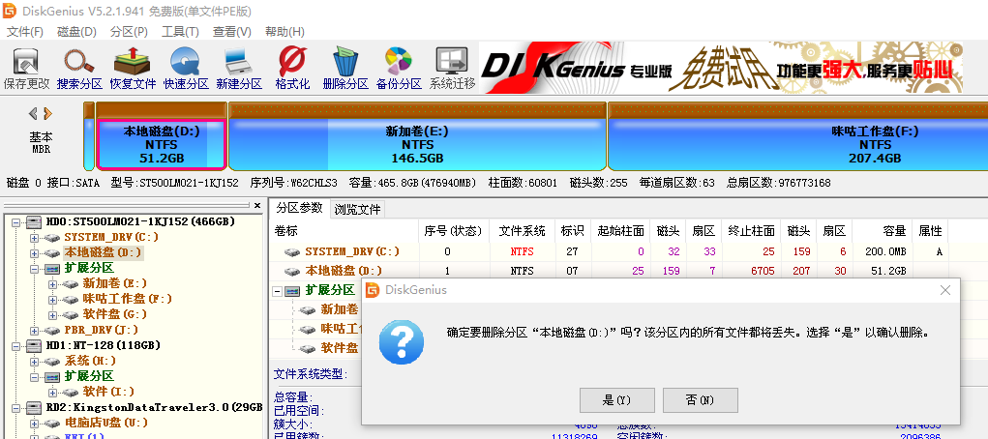Select SYSTEM_DRV(C:) in disk tree
This screenshot has height=439, width=988.
click(111, 238)
